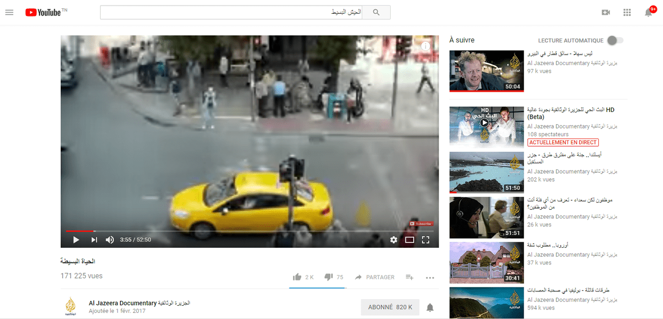Screen dimensions: 663x319
Task: Open the add to playlist menu
Action: pyautogui.click(x=409, y=277)
